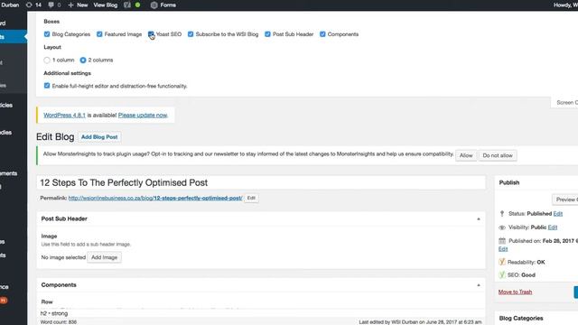Collapse the Post Sub Header panel arrow
The image size is (578, 325).
[479, 218]
